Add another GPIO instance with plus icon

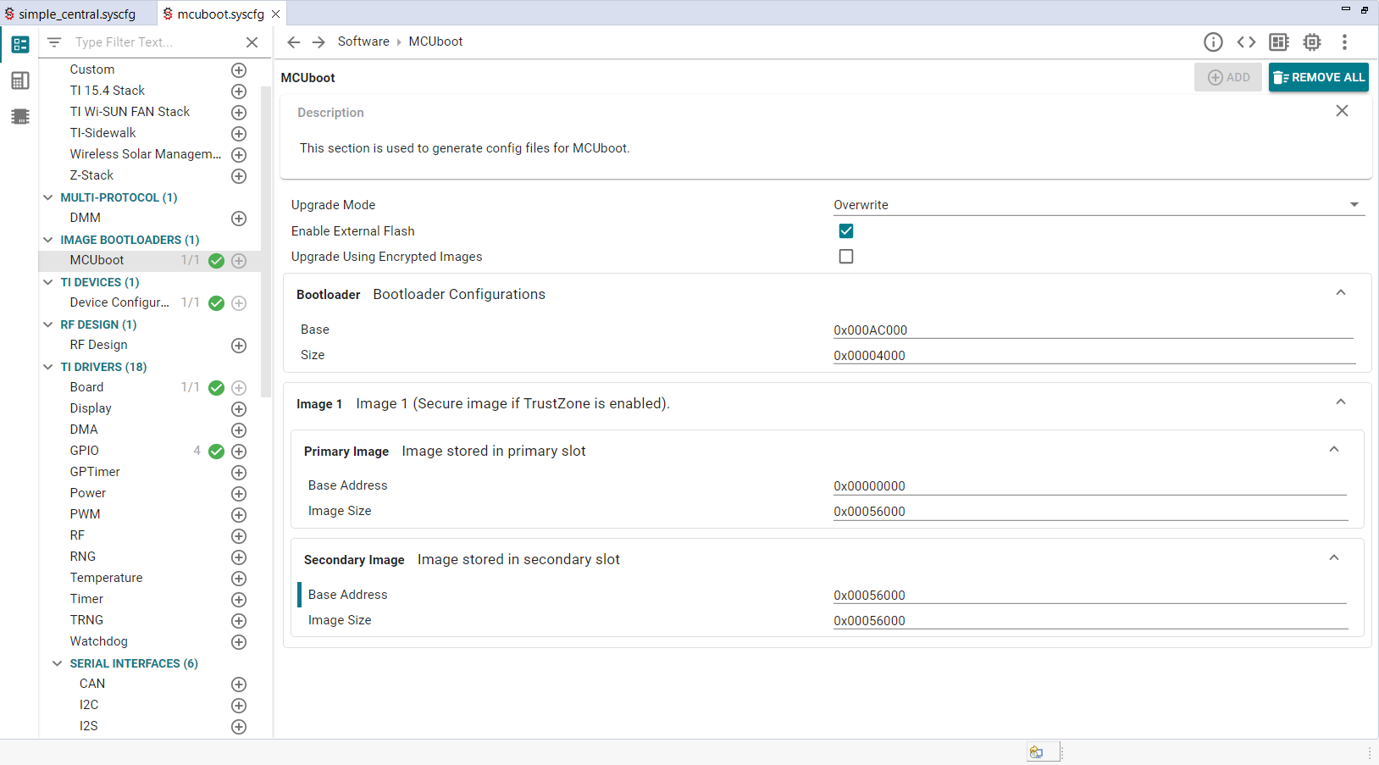(239, 452)
